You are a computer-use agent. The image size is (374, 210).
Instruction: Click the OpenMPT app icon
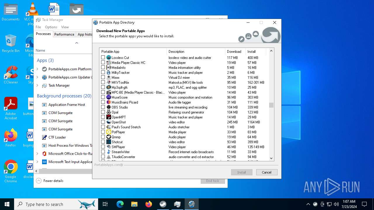[x=109, y=117]
